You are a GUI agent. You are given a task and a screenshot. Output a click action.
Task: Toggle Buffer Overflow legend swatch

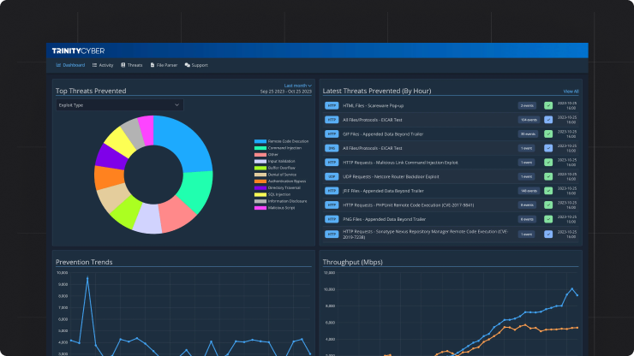coord(260,168)
